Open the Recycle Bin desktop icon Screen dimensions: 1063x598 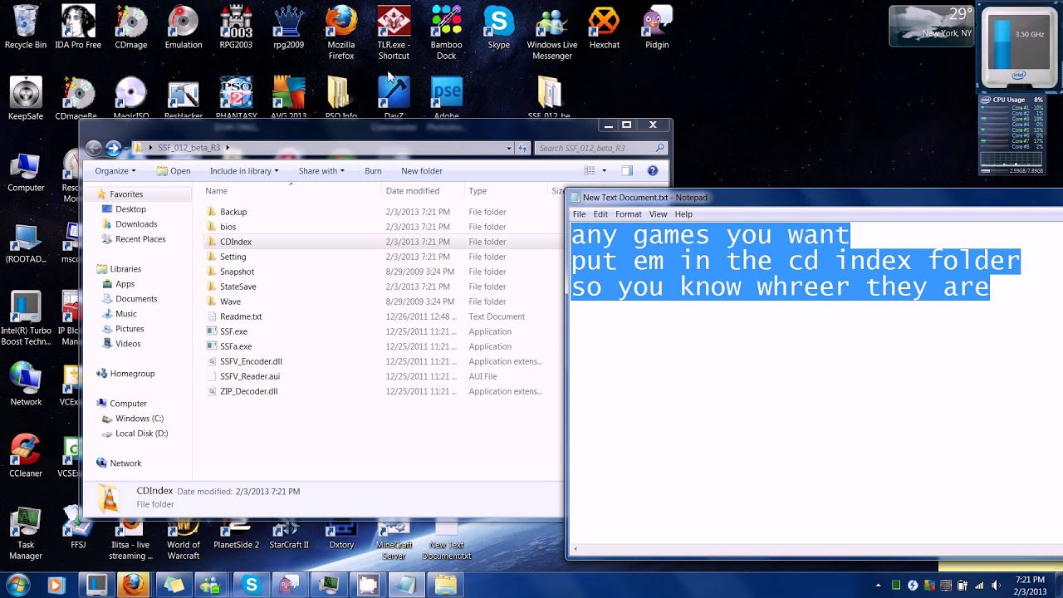click(26, 27)
